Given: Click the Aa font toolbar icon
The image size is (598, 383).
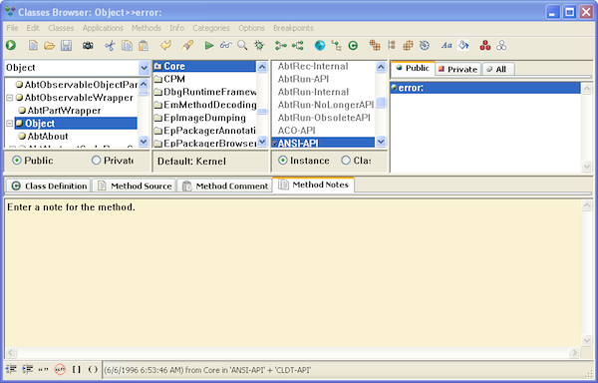Looking at the screenshot, I should click(447, 46).
